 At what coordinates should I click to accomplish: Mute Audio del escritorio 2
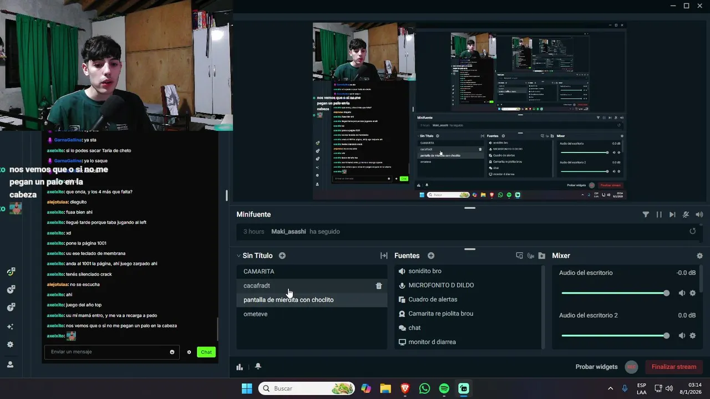click(x=682, y=335)
